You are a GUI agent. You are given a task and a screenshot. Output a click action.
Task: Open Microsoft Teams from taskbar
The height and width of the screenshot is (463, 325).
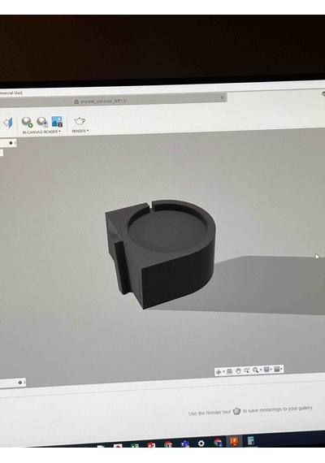tap(185, 444)
